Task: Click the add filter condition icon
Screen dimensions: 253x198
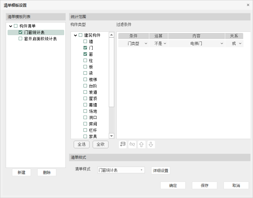Action: (x=123, y=144)
